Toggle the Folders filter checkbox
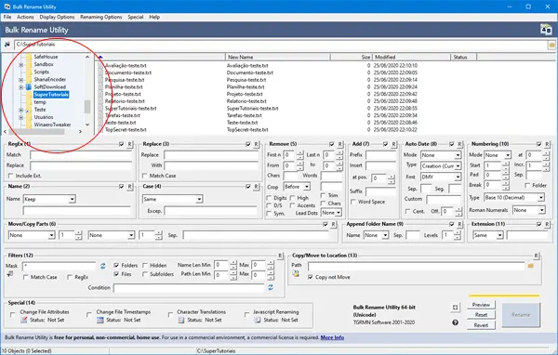 pos(116,266)
